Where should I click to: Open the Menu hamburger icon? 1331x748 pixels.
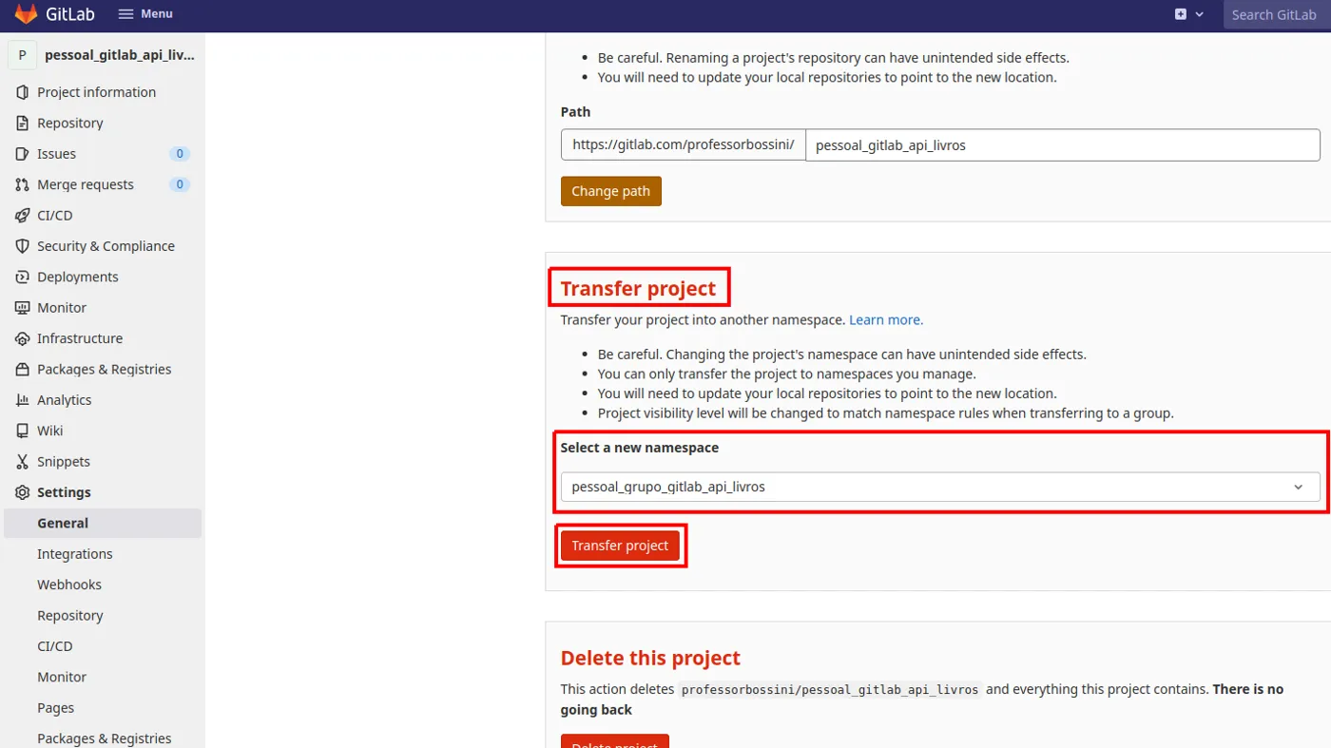[x=126, y=14]
